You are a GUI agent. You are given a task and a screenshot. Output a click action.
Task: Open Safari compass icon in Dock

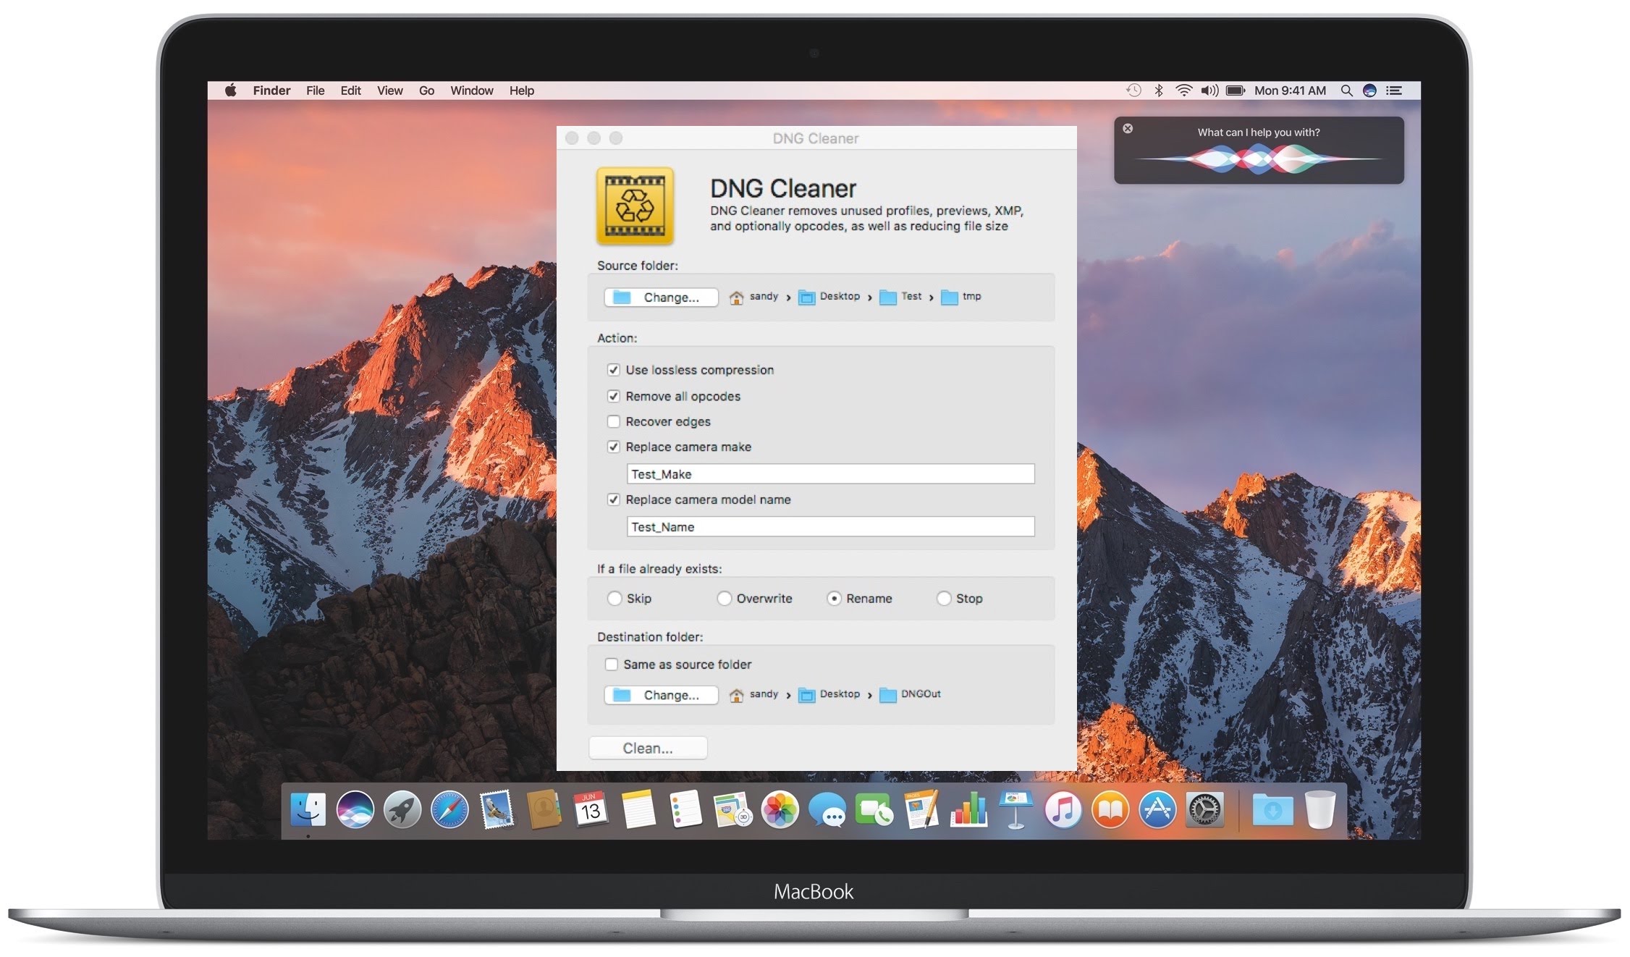[x=449, y=809]
